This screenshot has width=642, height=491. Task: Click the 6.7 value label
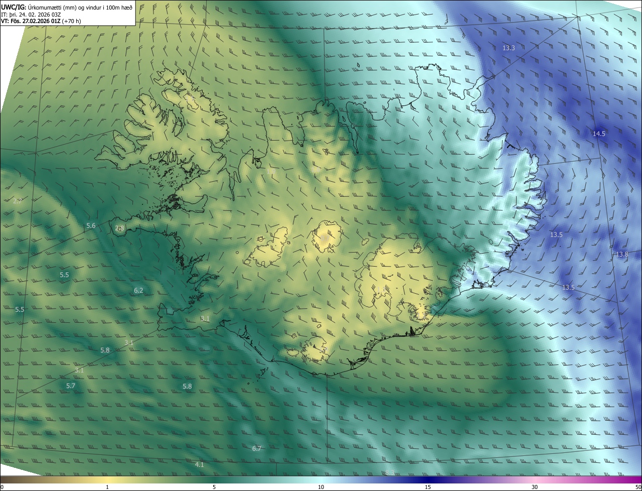pyautogui.click(x=257, y=448)
